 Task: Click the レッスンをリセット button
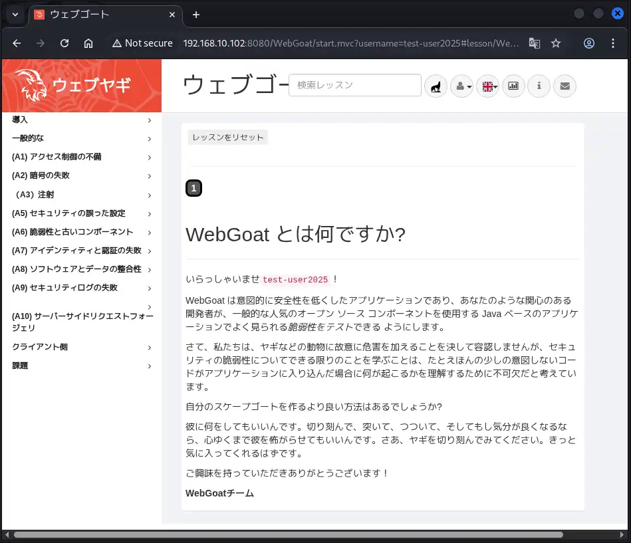pos(227,136)
